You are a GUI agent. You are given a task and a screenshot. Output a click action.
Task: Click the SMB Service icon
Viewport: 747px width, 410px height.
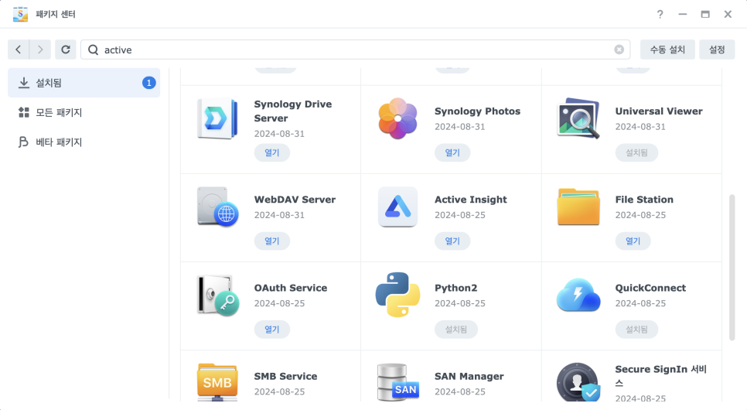click(x=217, y=382)
